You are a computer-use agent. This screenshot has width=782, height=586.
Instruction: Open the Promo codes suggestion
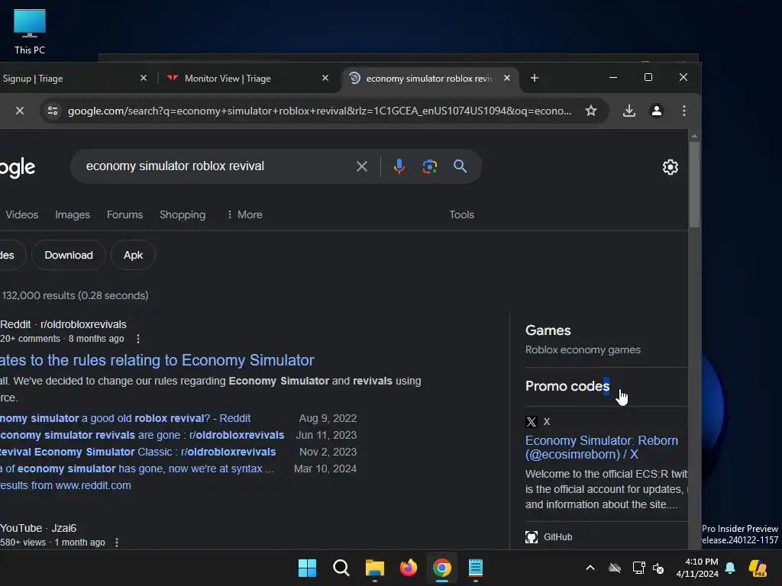(x=567, y=386)
